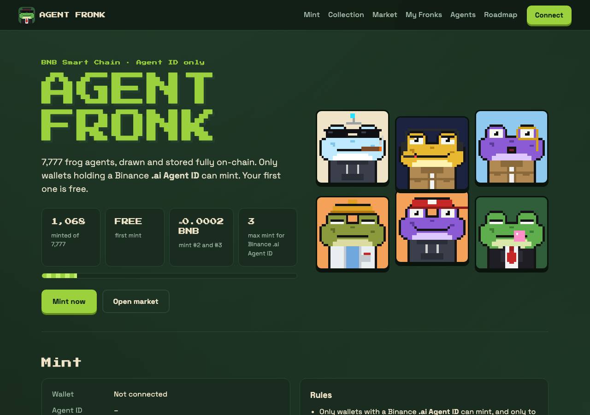The width and height of the screenshot is (590, 415).
Task: Select the yellow frog with headphones thumbnail
Action: [432, 154]
